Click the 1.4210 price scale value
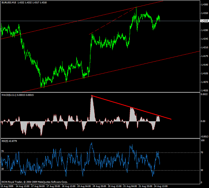 tap(205, 48)
